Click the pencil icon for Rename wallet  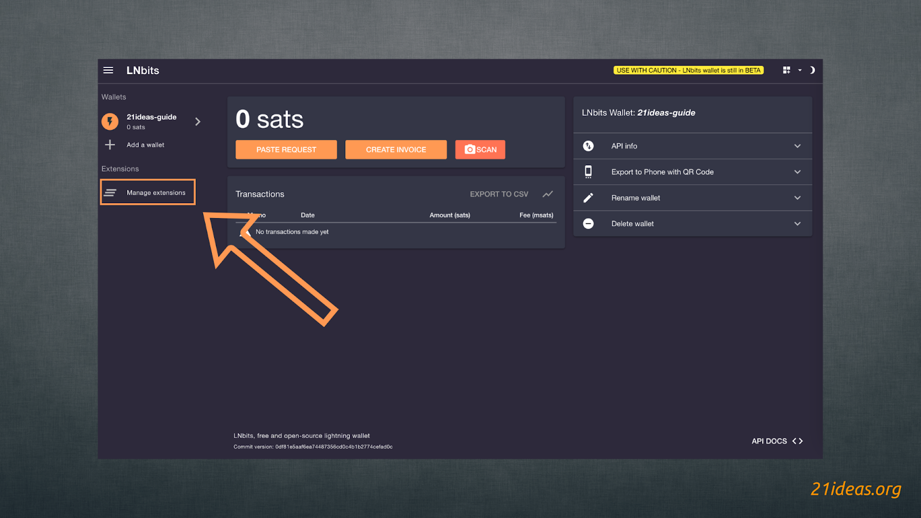(588, 198)
